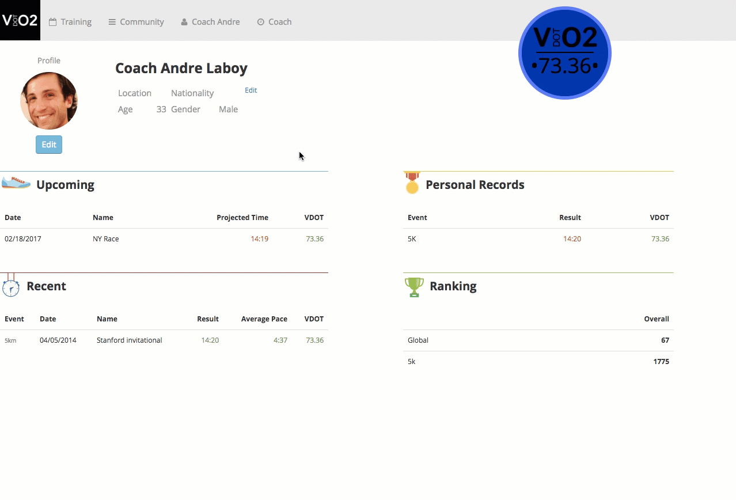Image resolution: width=736 pixels, height=500 pixels.
Task: Click the global rank value 67
Action: point(665,340)
